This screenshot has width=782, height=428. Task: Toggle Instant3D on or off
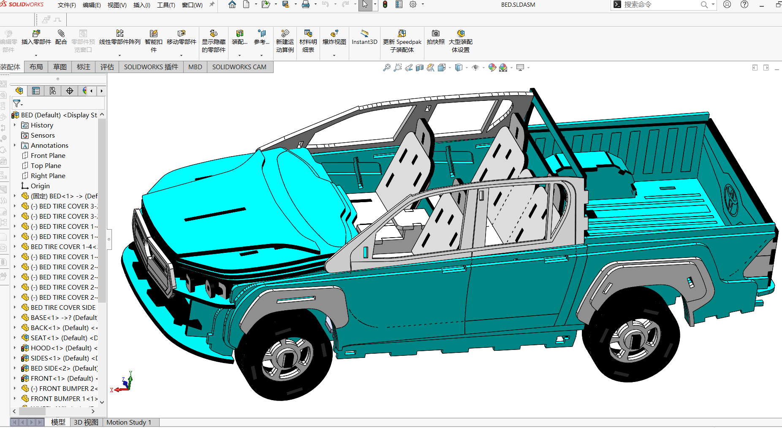coord(364,38)
